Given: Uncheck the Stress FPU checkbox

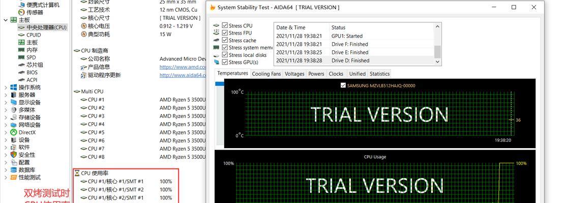Looking at the screenshot, I should point(225,33).
